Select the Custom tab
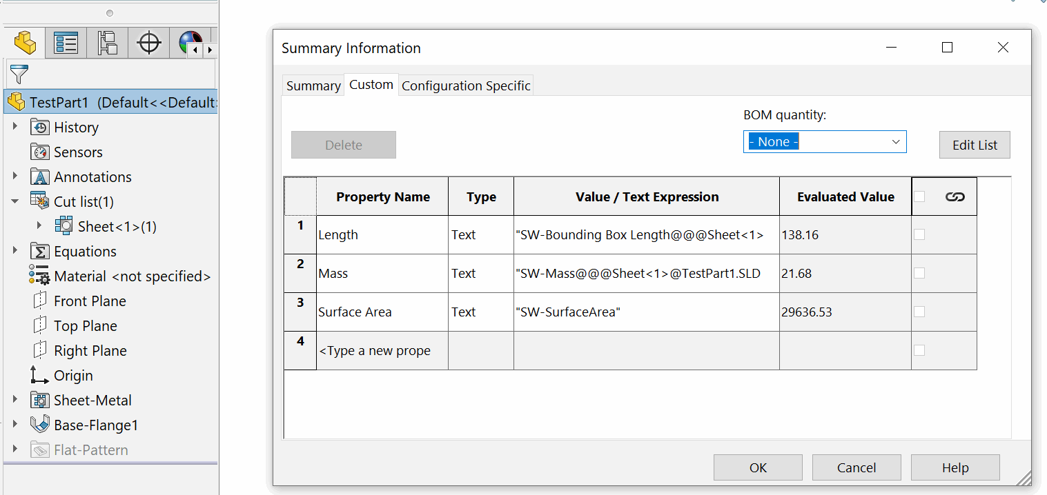This screenshot has height=495, width=1047. coord(371,85)
